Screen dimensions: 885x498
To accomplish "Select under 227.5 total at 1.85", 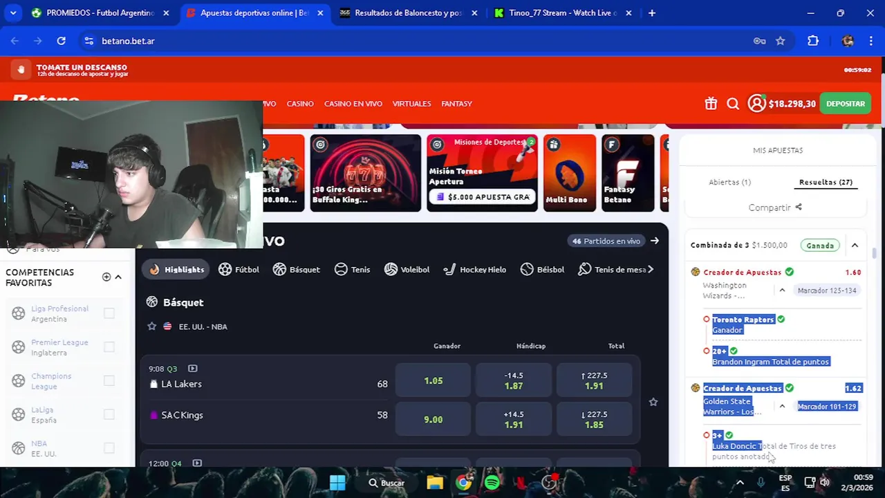I will pos(594,419).
